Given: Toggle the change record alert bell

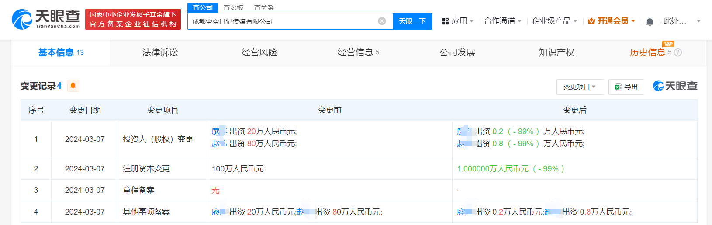Looking at the screenshot, I should [x=73, y=86].
